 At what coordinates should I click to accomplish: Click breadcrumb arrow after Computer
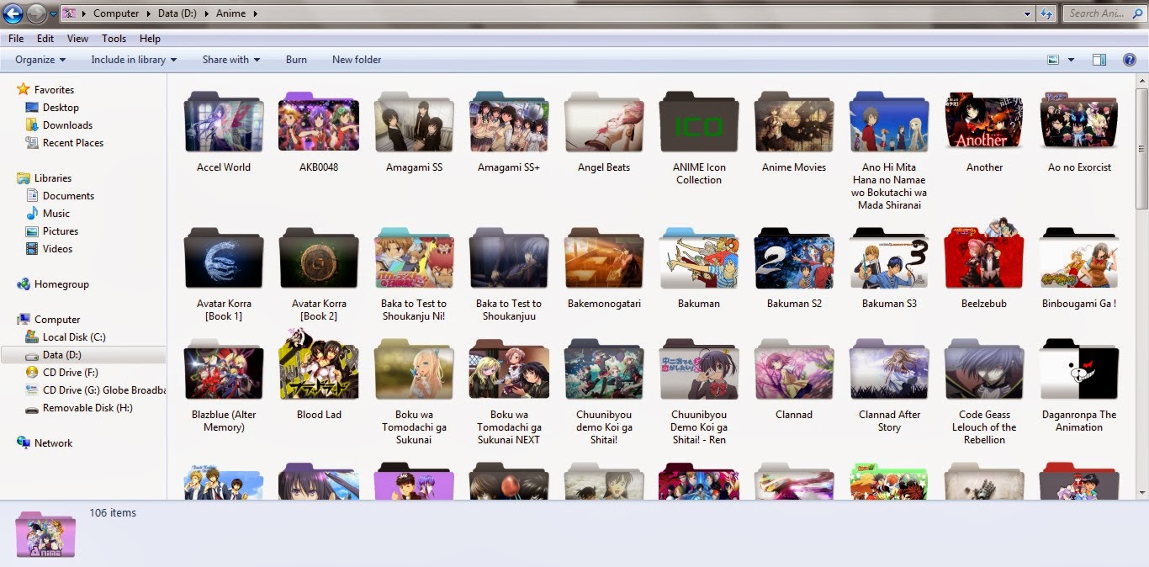tap(149, 13)
